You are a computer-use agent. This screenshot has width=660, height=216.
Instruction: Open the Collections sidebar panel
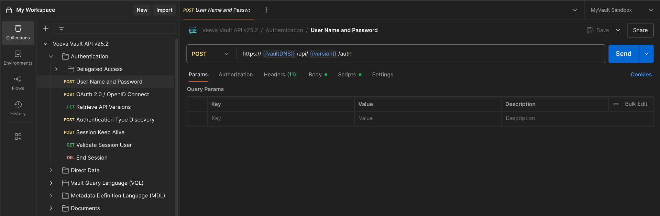(x=18, y=33)
